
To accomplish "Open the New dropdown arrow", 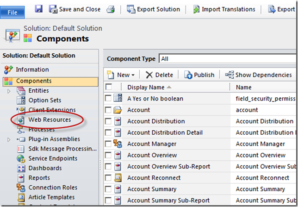I will click(133, 75).
